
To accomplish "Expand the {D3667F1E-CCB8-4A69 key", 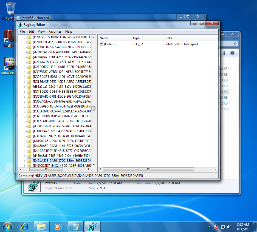I will (24, 101).
